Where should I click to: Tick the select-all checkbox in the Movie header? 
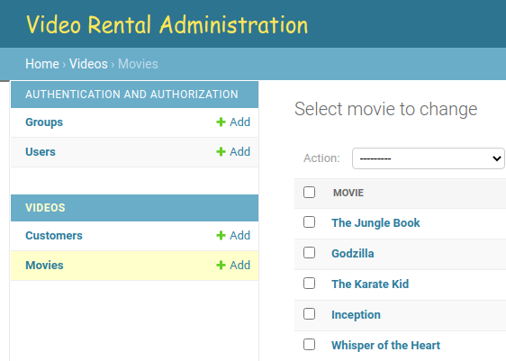[309, 193]
